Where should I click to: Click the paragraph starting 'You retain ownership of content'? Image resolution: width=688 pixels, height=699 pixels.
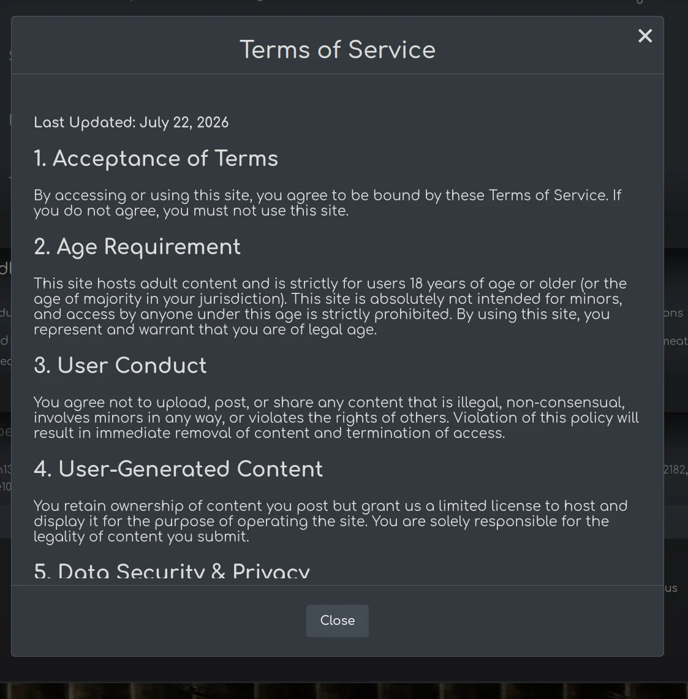pyautogui.click(x=330, y=521)
